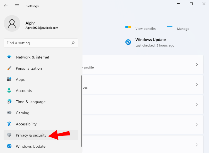Select the Privacy & security menu item

[31, 135]
